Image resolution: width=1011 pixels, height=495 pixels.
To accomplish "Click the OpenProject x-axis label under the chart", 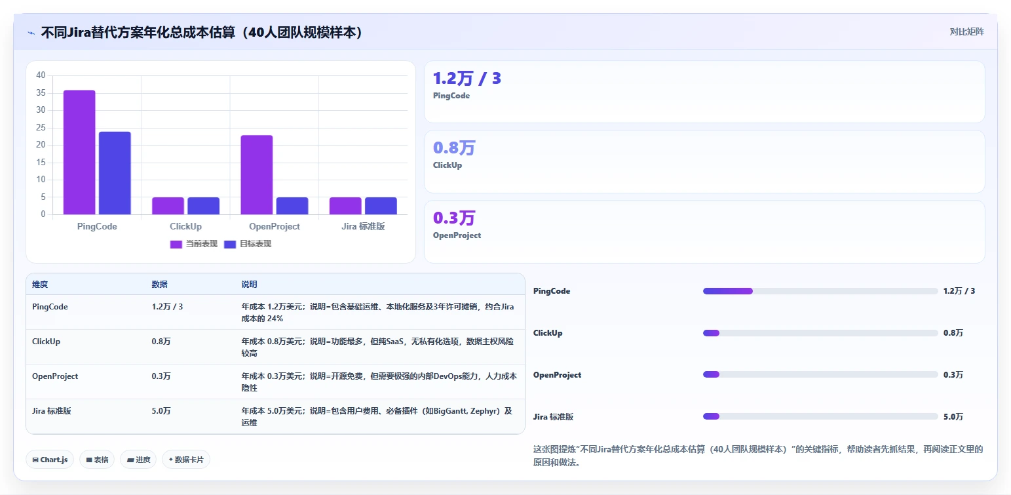I will point(275,226).
